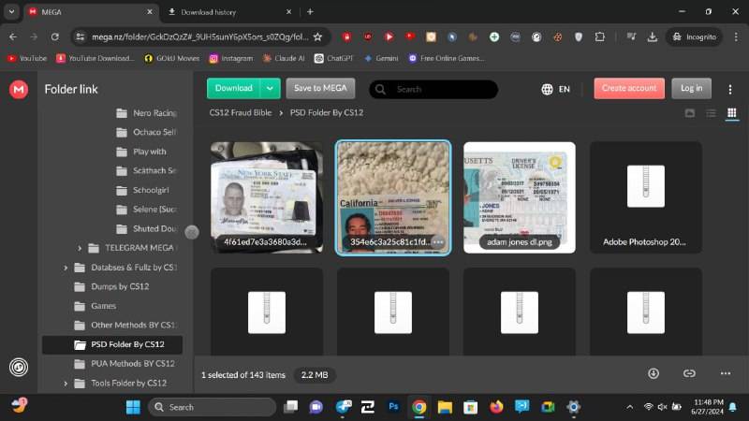Open the GOkU Movies bookmark
The height and width of the screenshot is (421, 749).
click(x=172, y=58)
